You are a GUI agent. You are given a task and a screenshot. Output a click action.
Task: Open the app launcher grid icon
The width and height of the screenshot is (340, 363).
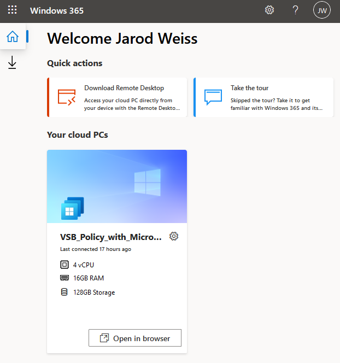pyautogui.click(x=12, y=10)
